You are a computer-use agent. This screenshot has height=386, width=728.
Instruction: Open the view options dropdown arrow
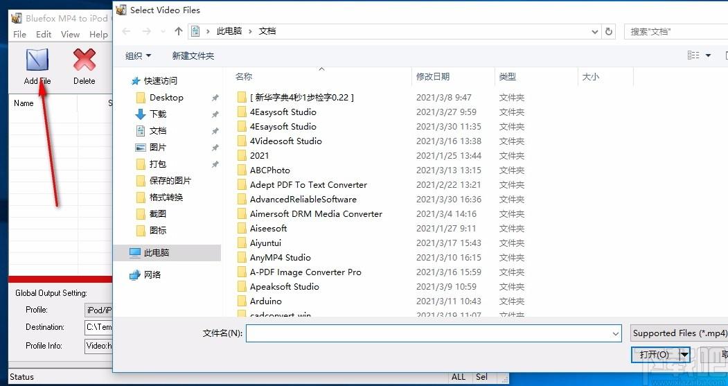click(708, 55)
